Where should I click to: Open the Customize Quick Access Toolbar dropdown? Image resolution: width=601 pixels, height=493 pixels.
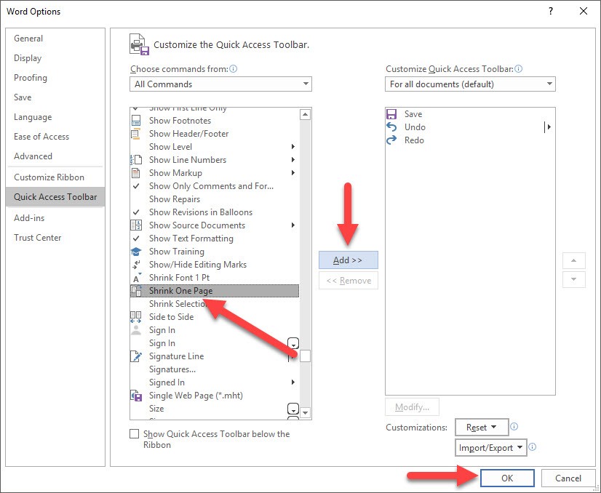click(470, 84)
